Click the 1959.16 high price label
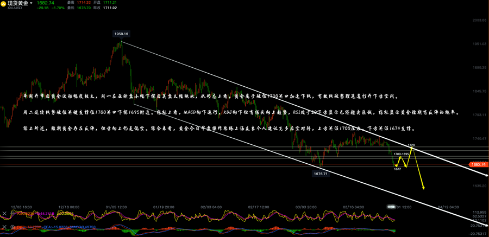 (121, 34)
